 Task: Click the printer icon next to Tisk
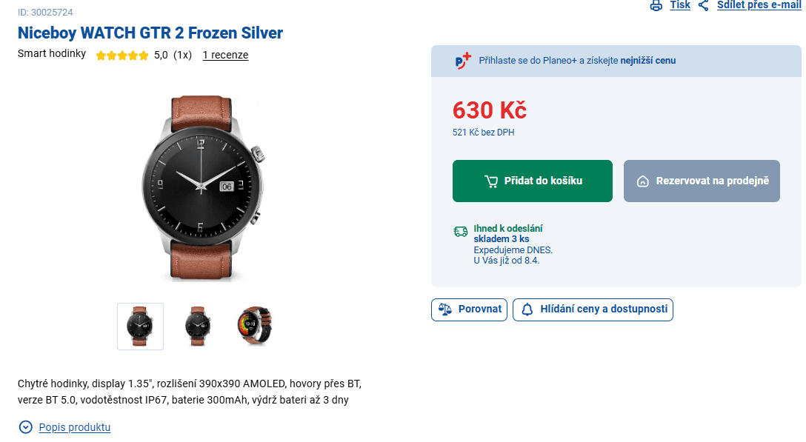pyautogui.click(x=656, y=6)
